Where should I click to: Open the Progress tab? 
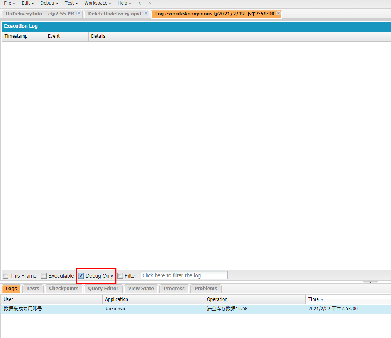point(174,289)
